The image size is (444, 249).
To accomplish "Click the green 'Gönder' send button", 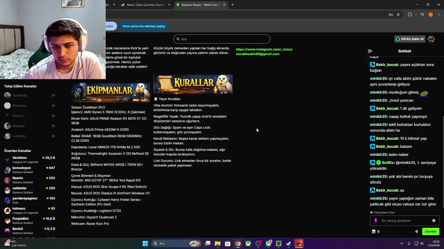I will 430,231.
